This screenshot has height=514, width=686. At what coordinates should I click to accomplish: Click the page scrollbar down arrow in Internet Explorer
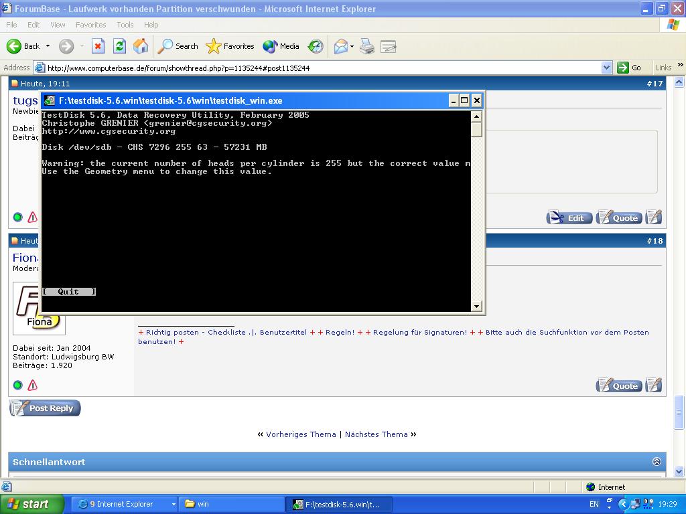(x=679, y=470)
